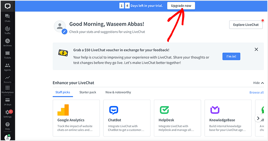Switch to Starter pack tab
The image size is (268, 141).
[x=88, y=92]
